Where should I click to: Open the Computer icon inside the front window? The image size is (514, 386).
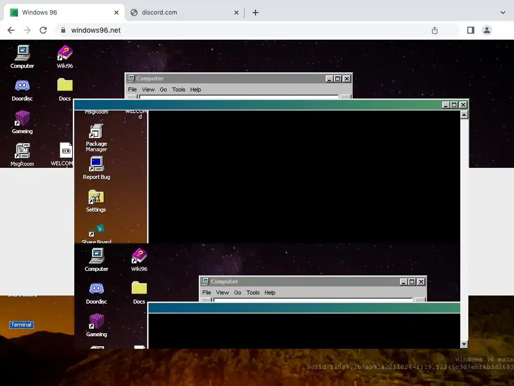(x=96, y=260)
